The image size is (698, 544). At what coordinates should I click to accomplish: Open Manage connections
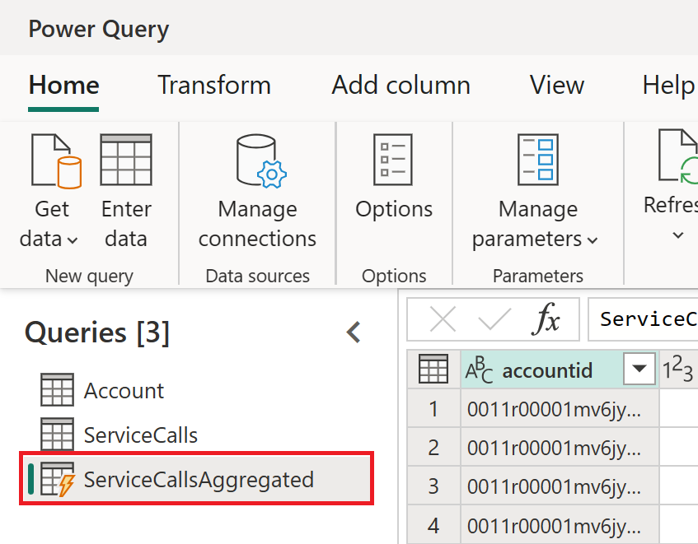(257, 161)
